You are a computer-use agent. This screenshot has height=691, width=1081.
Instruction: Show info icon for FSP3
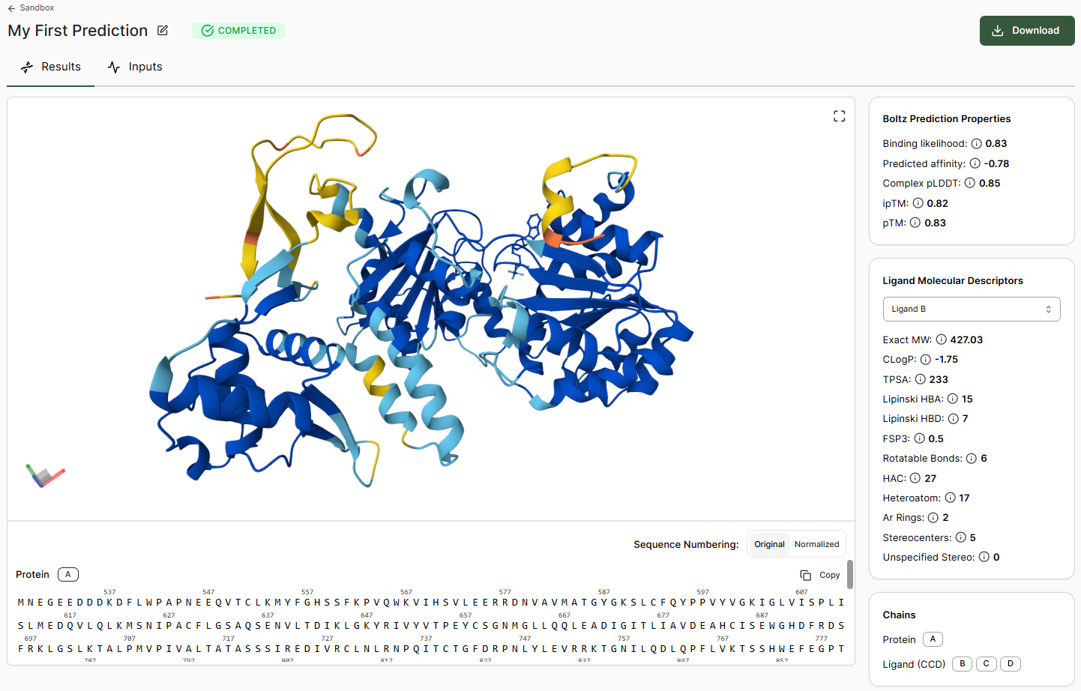click(x=919, y=438)
